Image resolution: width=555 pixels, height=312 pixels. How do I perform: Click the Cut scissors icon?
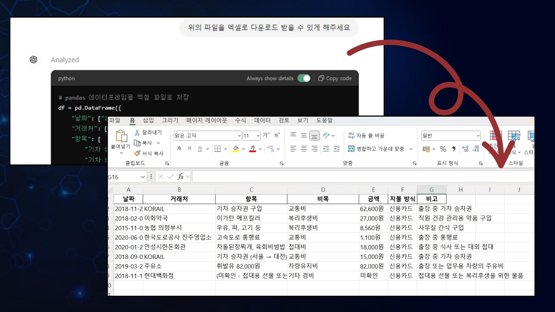[137, 132]
